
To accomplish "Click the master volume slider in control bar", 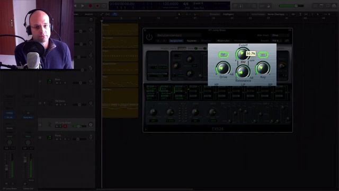I will click(x=291, y=6).
